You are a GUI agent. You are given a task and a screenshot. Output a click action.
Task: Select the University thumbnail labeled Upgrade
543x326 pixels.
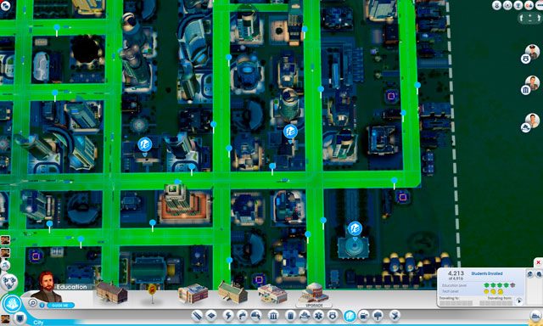coord(314,293)
